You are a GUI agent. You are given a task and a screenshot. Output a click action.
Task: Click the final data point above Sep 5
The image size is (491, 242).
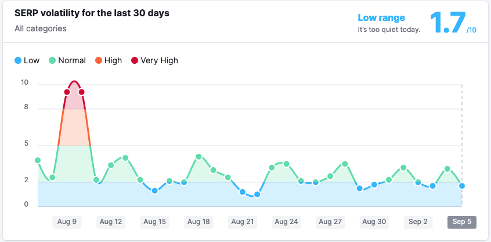(x=462, y=186)
